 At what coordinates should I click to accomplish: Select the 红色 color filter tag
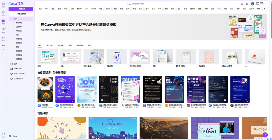[53, 9]
